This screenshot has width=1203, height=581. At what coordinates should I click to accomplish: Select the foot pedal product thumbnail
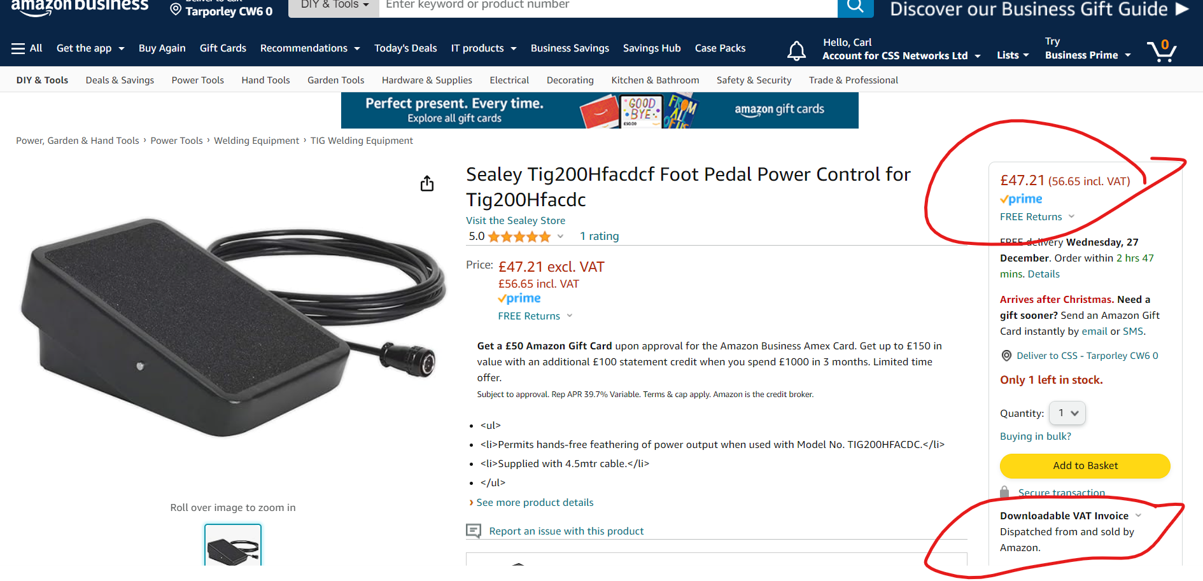233,545
